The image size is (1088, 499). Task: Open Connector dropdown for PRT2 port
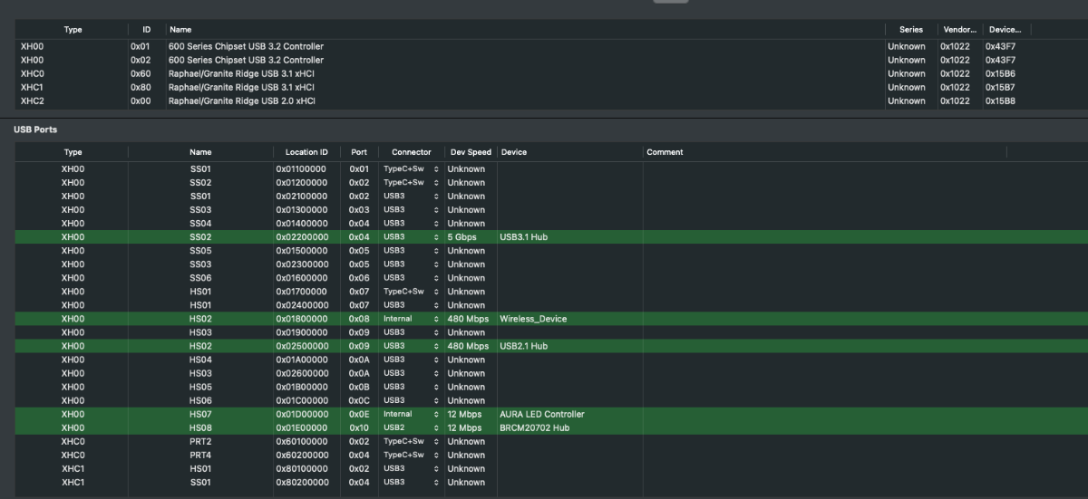(x=411, y=441)
